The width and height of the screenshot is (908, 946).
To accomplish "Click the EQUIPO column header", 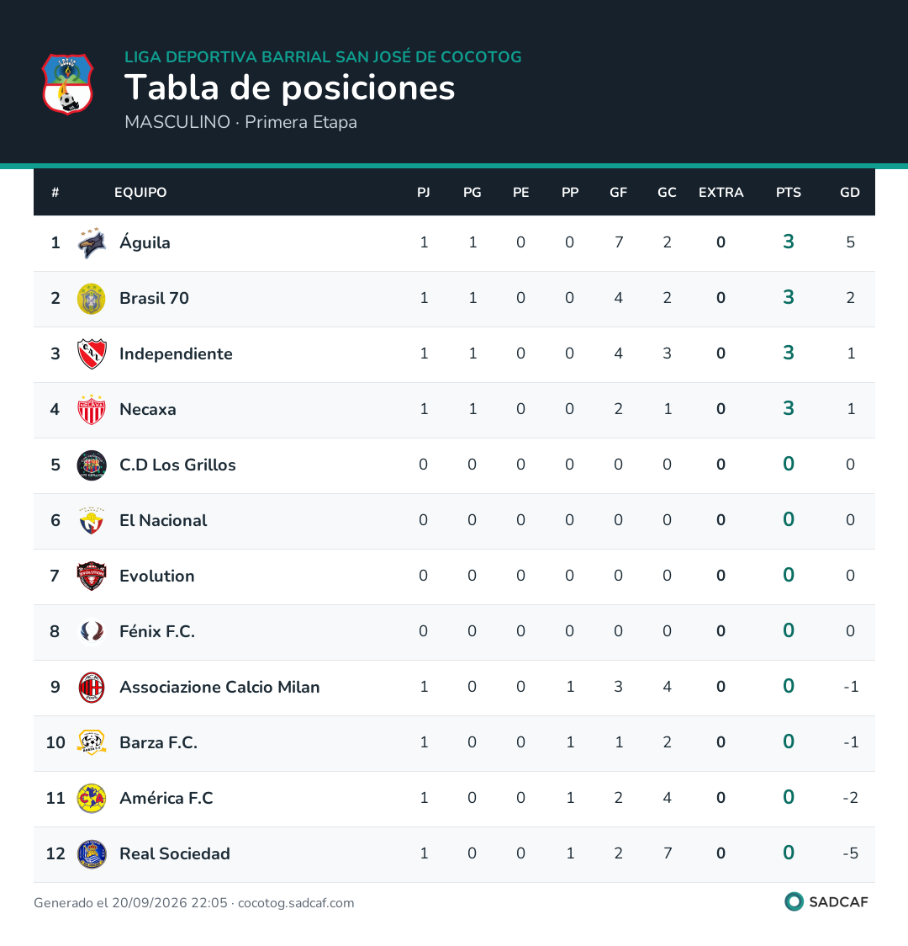I will point(140,193).
